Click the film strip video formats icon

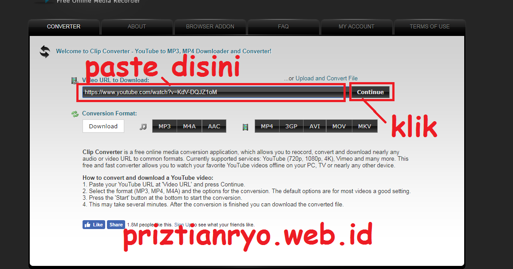click(x=245, y=127)
